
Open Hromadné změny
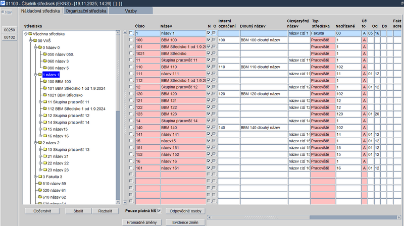[x=141, y=222]
